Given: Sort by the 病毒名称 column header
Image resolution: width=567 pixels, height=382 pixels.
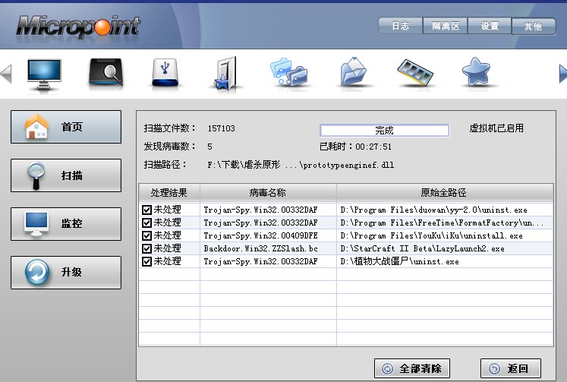Looking at the screenshot, I should click(x=267, y=193).
